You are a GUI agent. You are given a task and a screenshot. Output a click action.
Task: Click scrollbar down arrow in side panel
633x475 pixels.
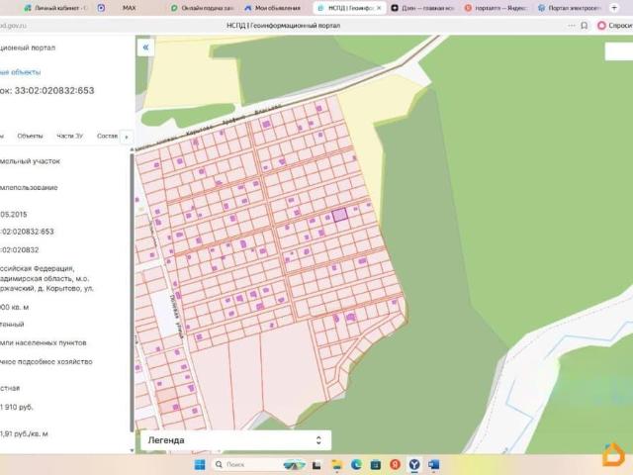[x=132, y=450]
